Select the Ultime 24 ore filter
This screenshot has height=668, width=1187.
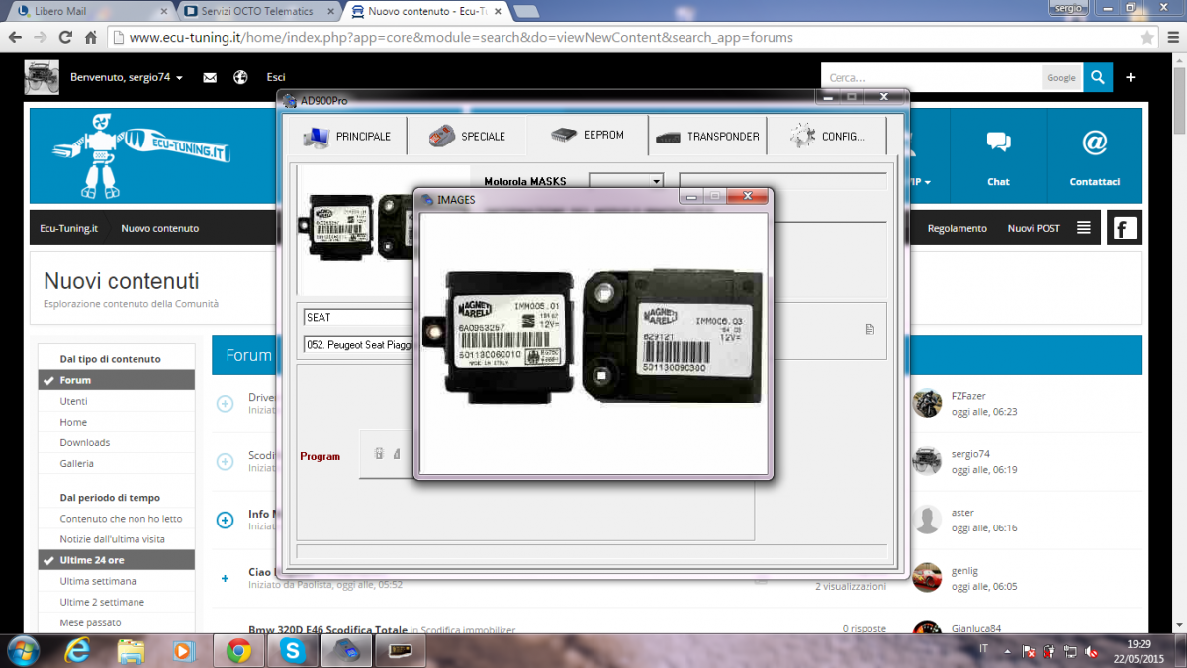(x=116, y=560)
